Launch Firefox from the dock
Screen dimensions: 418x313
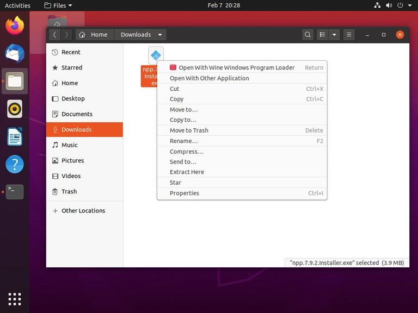15,25
